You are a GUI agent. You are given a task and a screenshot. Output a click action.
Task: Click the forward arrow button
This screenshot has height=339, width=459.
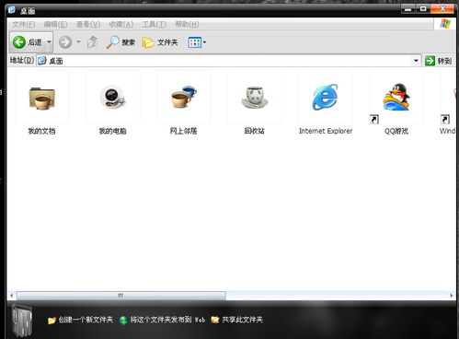(65, 42)
